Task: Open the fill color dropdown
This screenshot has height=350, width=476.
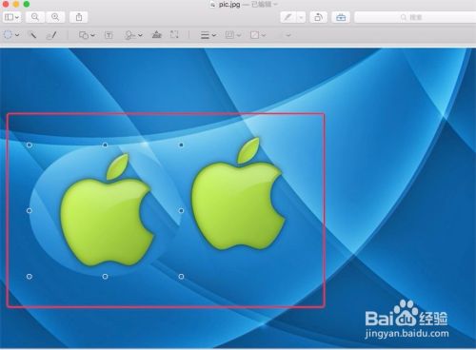Action: click(x=258, y=35)
